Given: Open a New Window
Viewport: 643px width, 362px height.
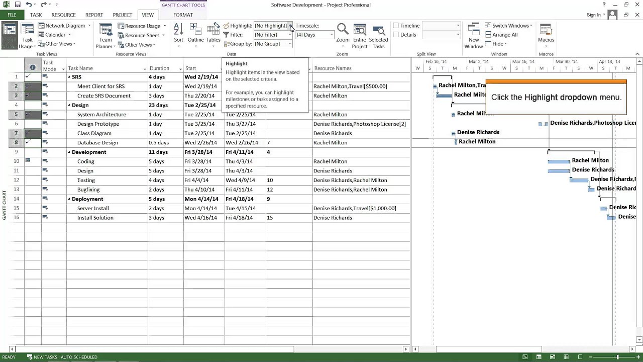Looking at the screenshot, I should coord(474,36).
